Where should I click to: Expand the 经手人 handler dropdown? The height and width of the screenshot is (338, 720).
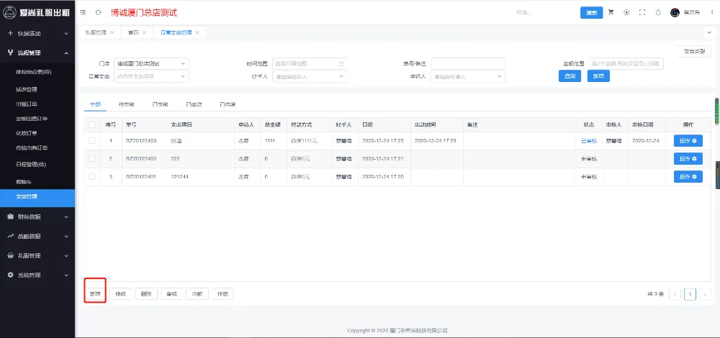[x=310, y=76]
